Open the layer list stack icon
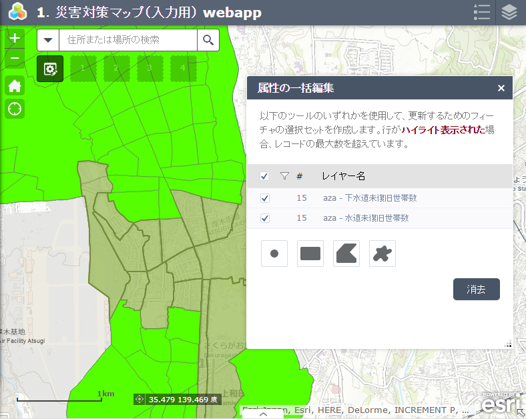The width and height of the screenshot is (526, 419). coord(510,13)
